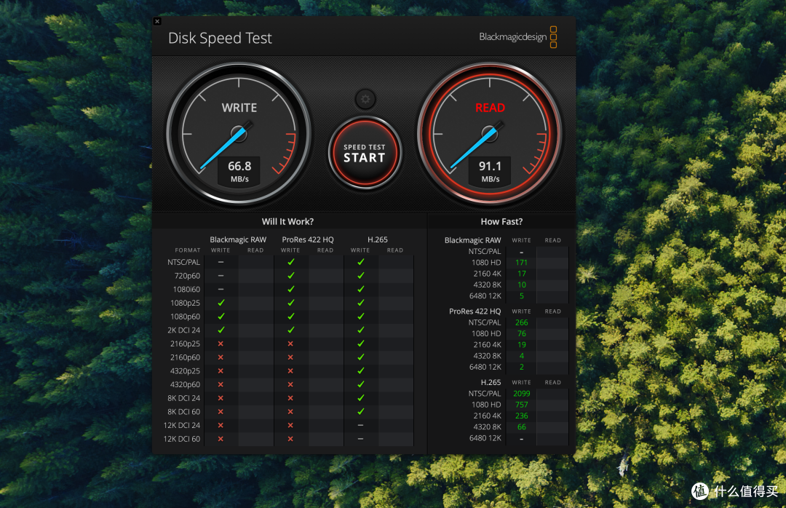Click the READ gauge dial
The image size is (786, 508).
pos(489,134)
